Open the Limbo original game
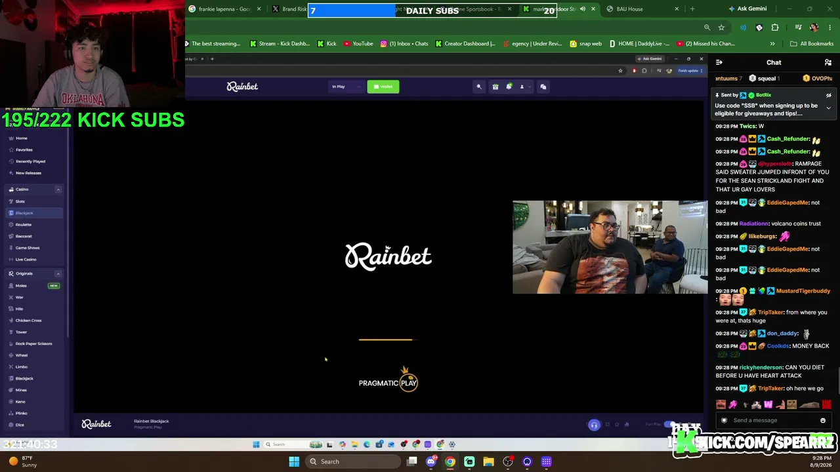 click(22, 367)
